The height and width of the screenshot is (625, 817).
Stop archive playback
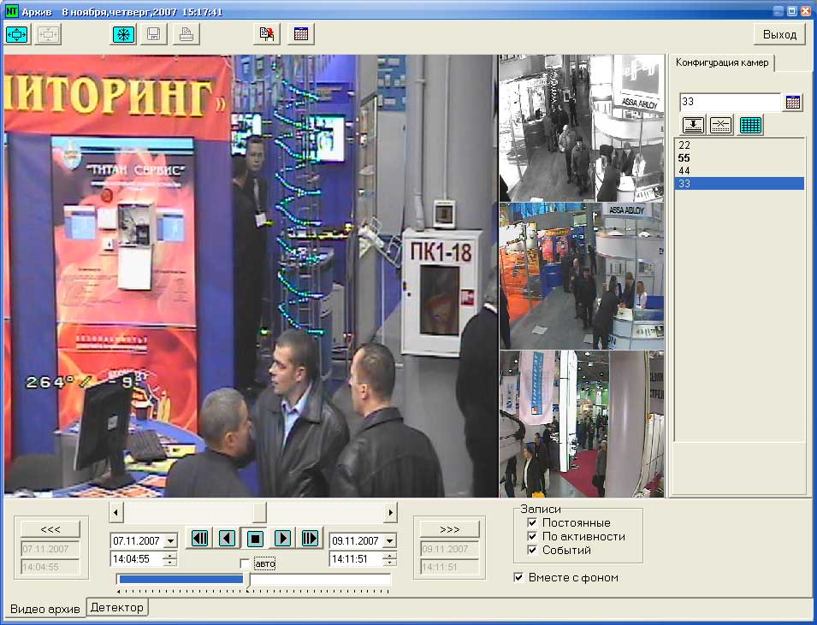254,538
